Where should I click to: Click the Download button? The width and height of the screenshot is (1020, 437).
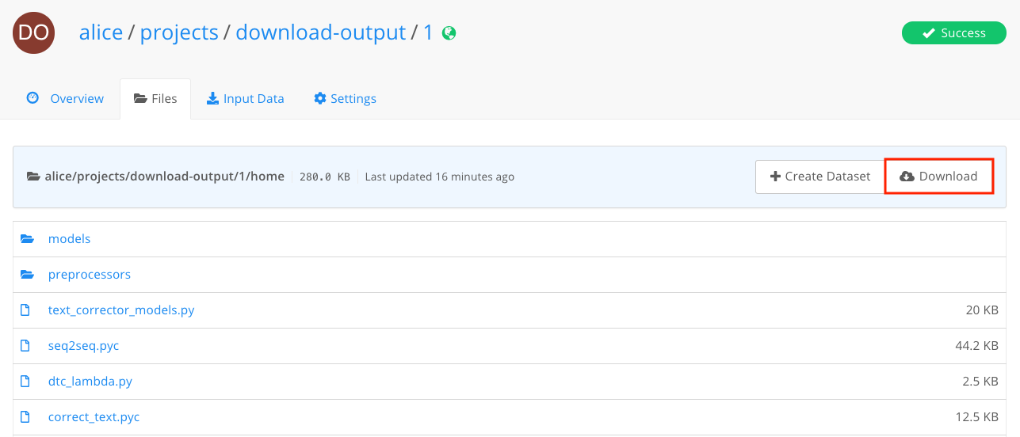point(938,177)
